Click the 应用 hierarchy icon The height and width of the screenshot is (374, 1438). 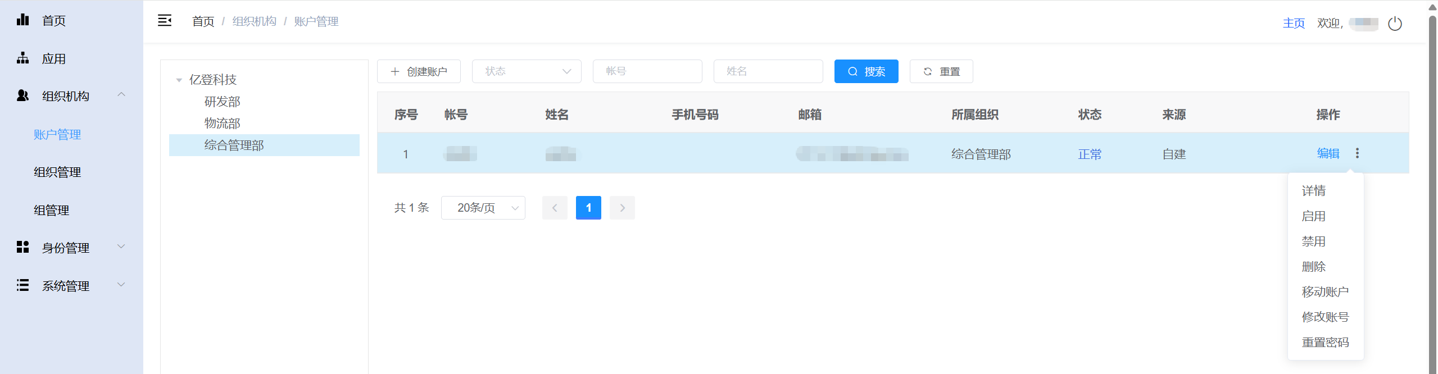[22, 58]
